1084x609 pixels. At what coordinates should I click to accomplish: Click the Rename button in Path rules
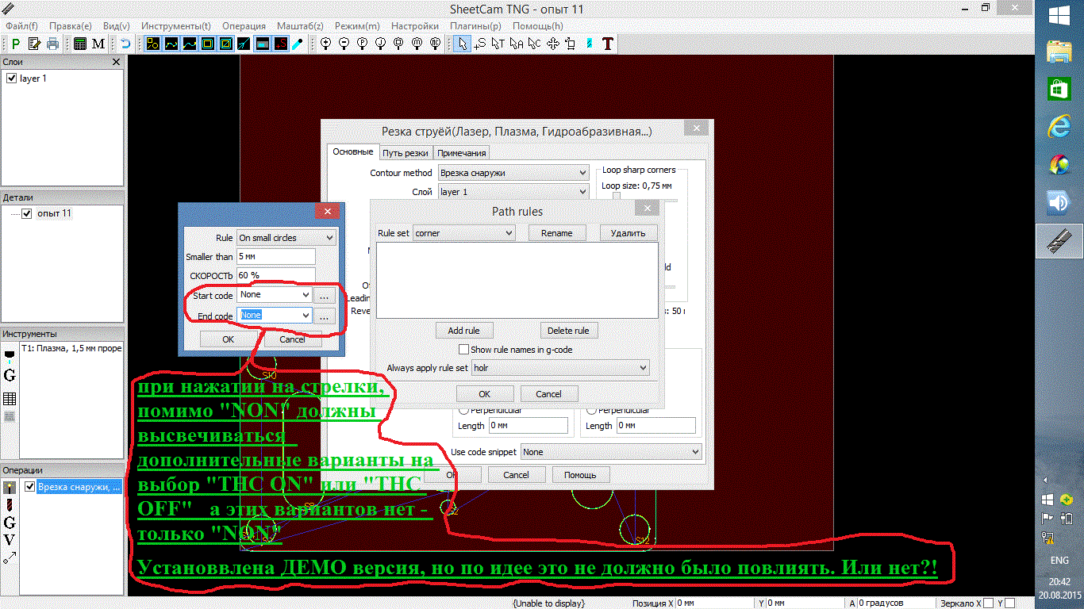click(556, 233)
